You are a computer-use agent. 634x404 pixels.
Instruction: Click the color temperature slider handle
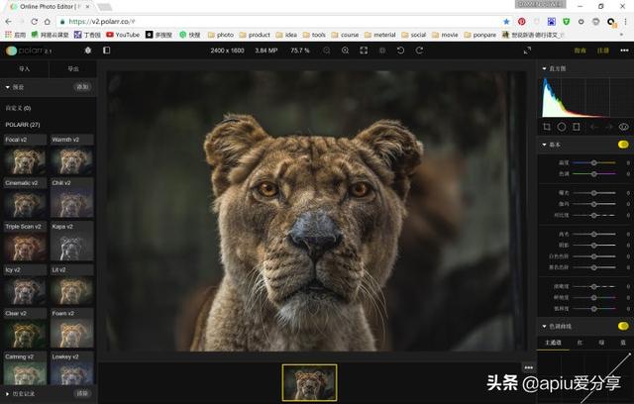coord(593,162)
